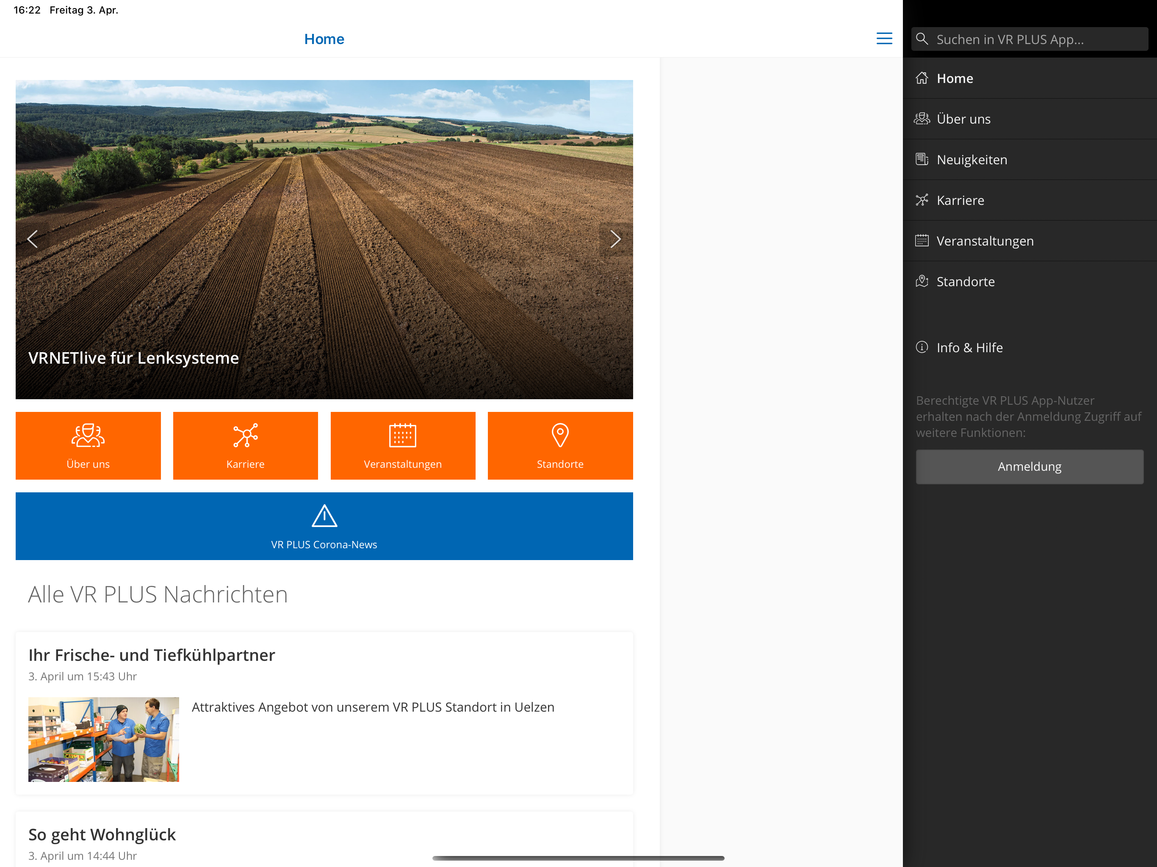Open Neuigkeiten in the side menu
1157x867 pixels.
(x=1030, y=160)
